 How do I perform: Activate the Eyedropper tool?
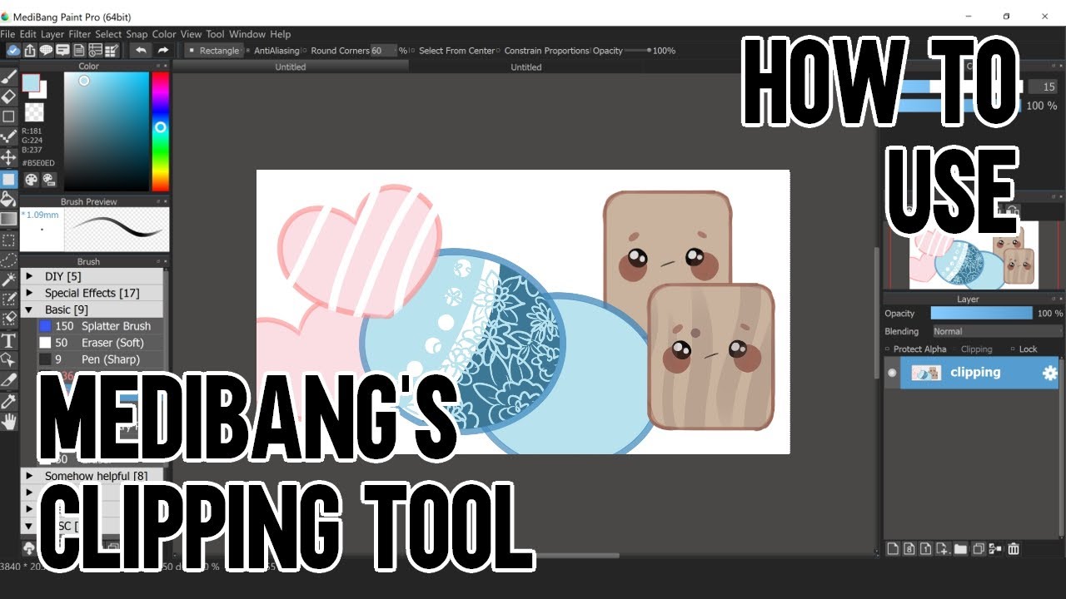click(8, 401)
